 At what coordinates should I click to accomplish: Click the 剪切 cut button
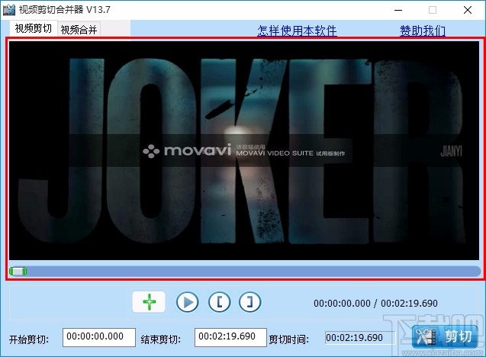(445, 337)
